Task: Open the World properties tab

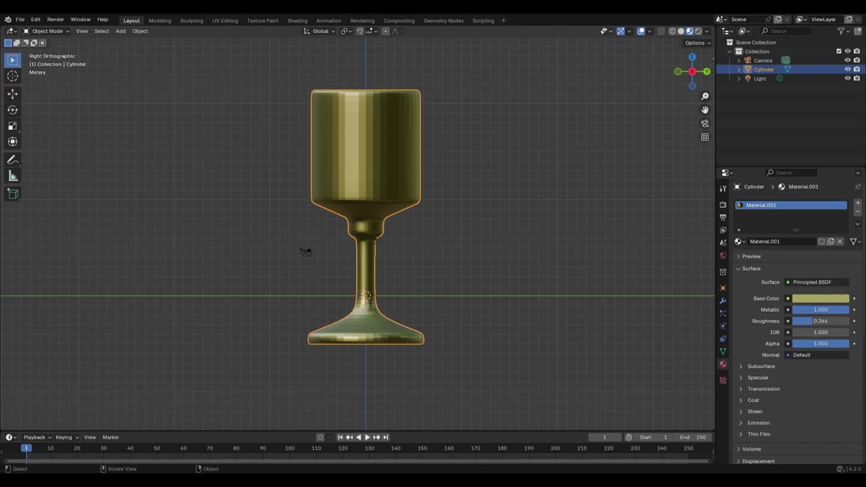Action: pyautogui.click(x=723, y=256)
